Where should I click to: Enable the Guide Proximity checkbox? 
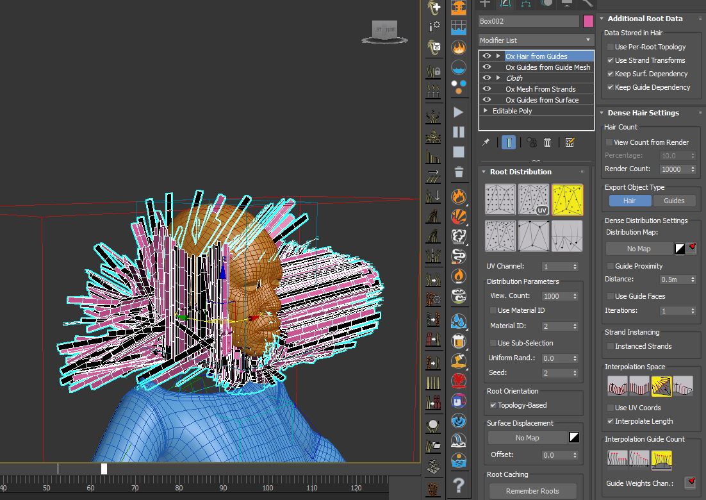click(610, 266)
